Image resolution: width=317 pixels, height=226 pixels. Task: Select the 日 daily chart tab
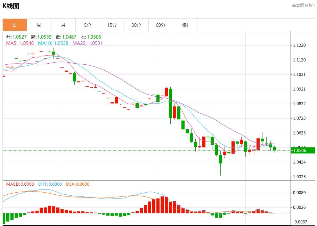click(15, 25)
